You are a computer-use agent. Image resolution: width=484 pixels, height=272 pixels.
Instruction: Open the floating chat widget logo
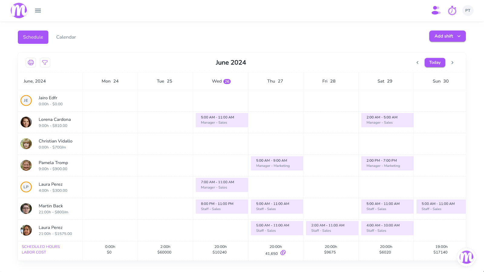466,257
